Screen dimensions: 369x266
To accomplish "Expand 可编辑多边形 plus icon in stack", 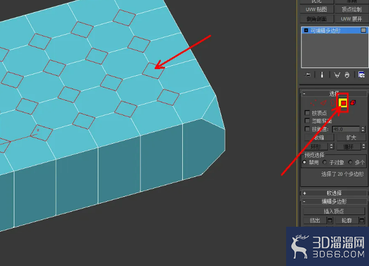I will [x=306, y=30].
